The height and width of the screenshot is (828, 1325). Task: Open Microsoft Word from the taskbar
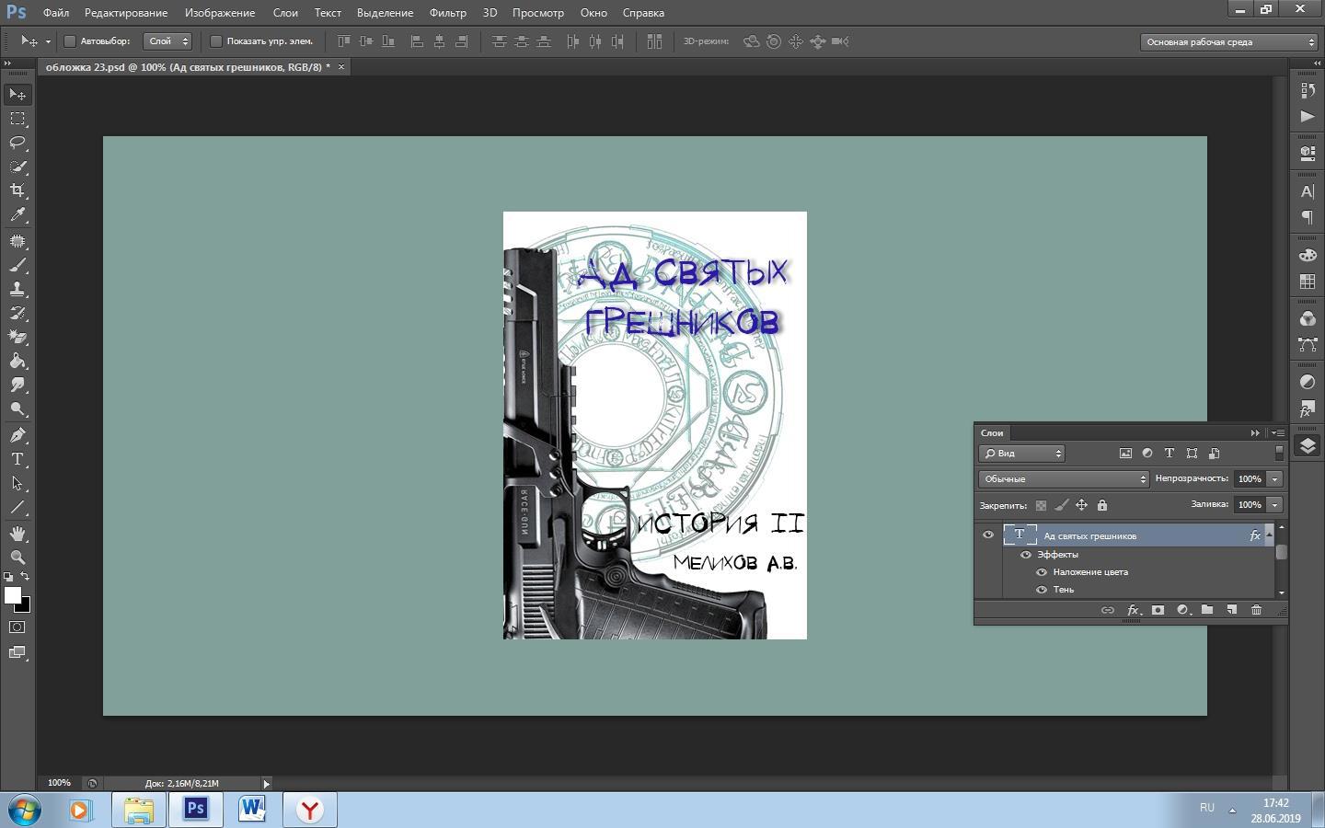(x=252, y=810)
